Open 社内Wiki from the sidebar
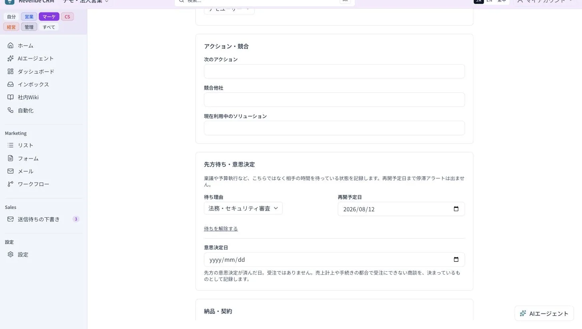 (x=43, y=97)
